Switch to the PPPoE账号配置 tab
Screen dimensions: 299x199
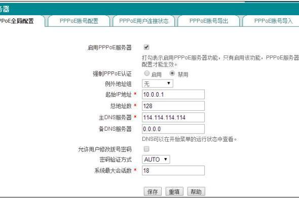tap(79, 21)
